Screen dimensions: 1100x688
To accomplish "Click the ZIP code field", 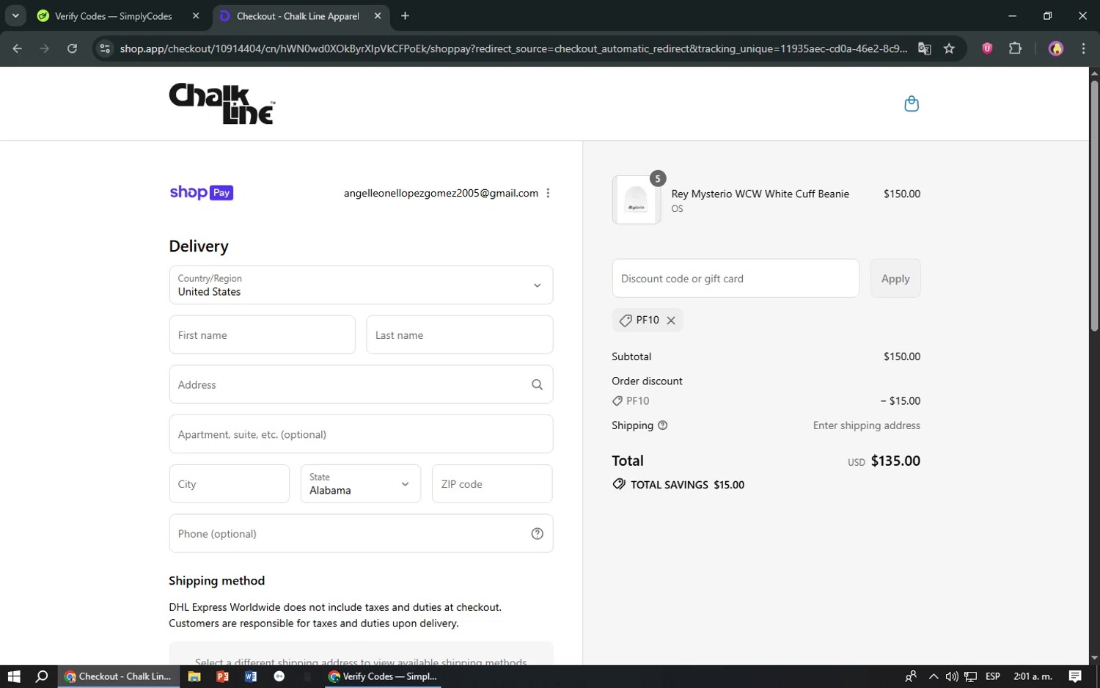I will 492,483.
